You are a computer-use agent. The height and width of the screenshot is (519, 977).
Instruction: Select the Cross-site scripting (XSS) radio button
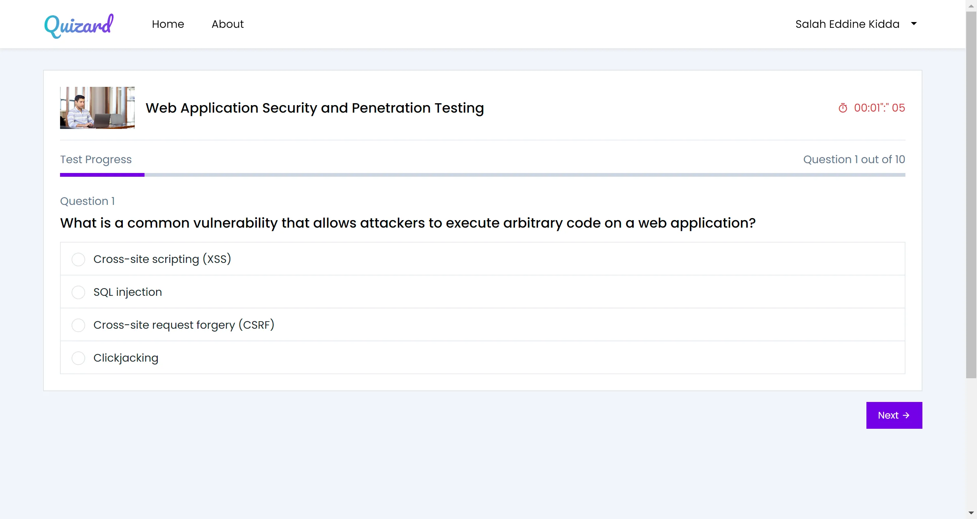pyautogui.click(x=78, y=259)
